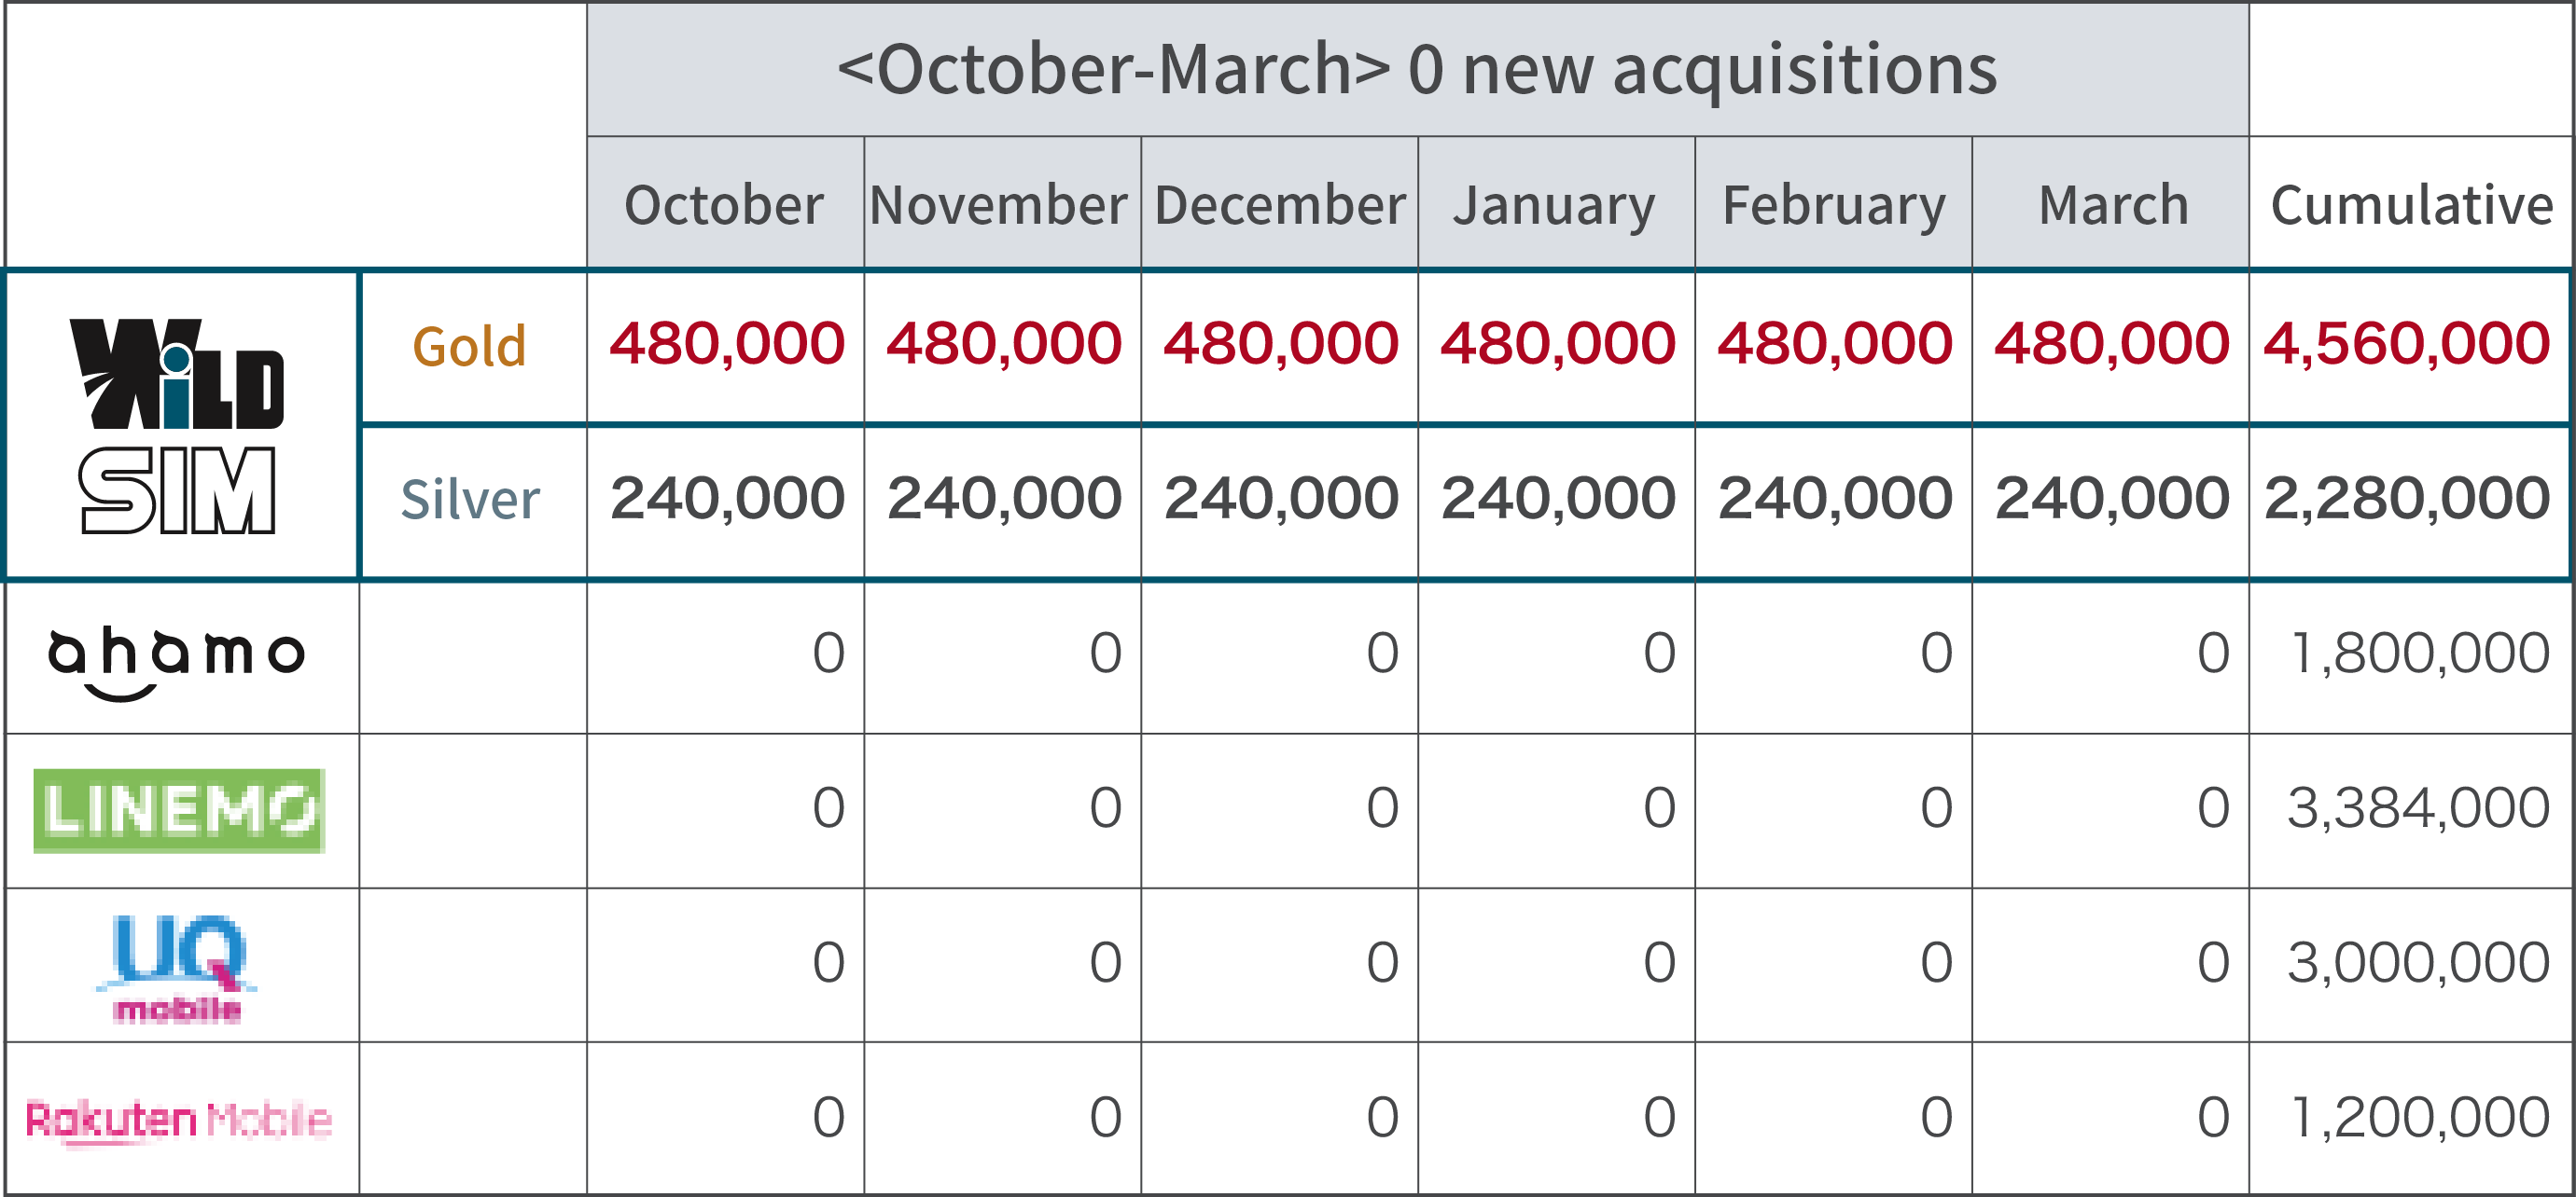This screenshot has width=2576, height=1197.
Task: Click the December column header
Action: 1280,205
